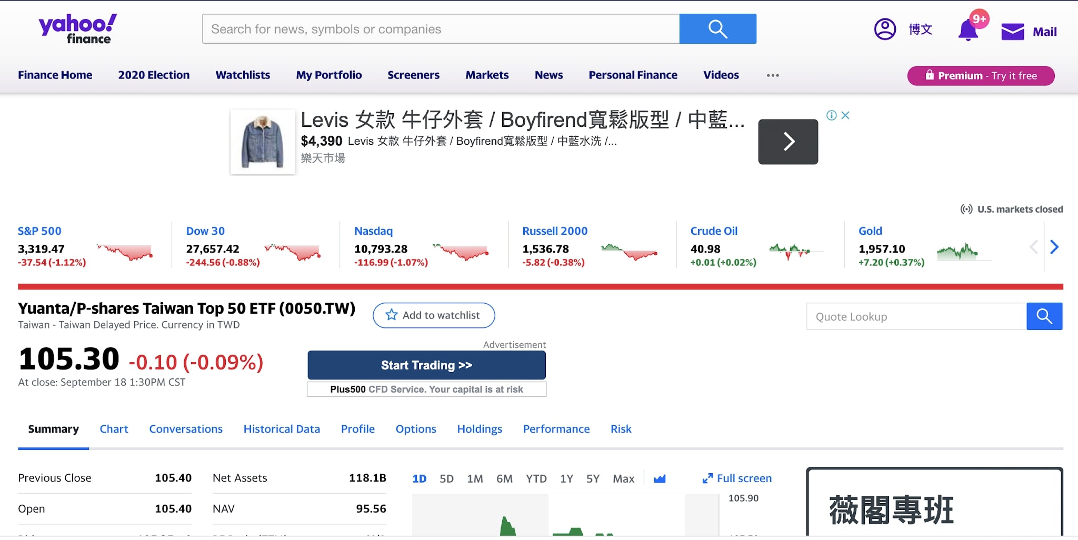Open the Russell 2000 mini chart
Screen dimensions: 1078x540
pos(629,252)
